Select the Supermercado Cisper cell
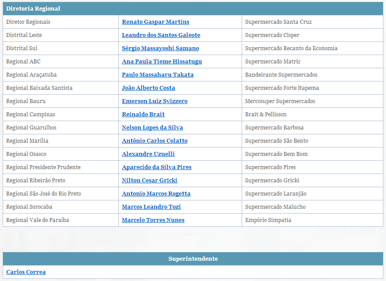The width and height of the screenshot is (386, 281). [312, 35]
